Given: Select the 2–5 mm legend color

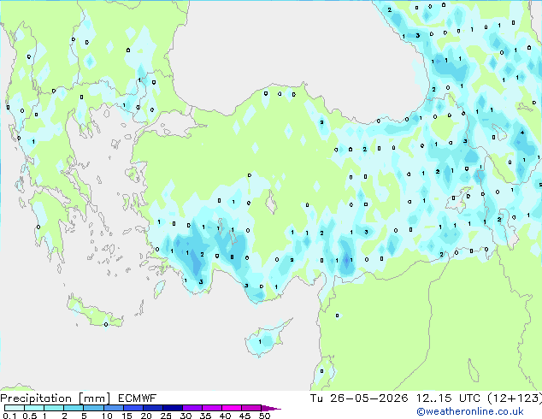Looking at the screenshot, I should pyautogui.click(x=74, y=408).
